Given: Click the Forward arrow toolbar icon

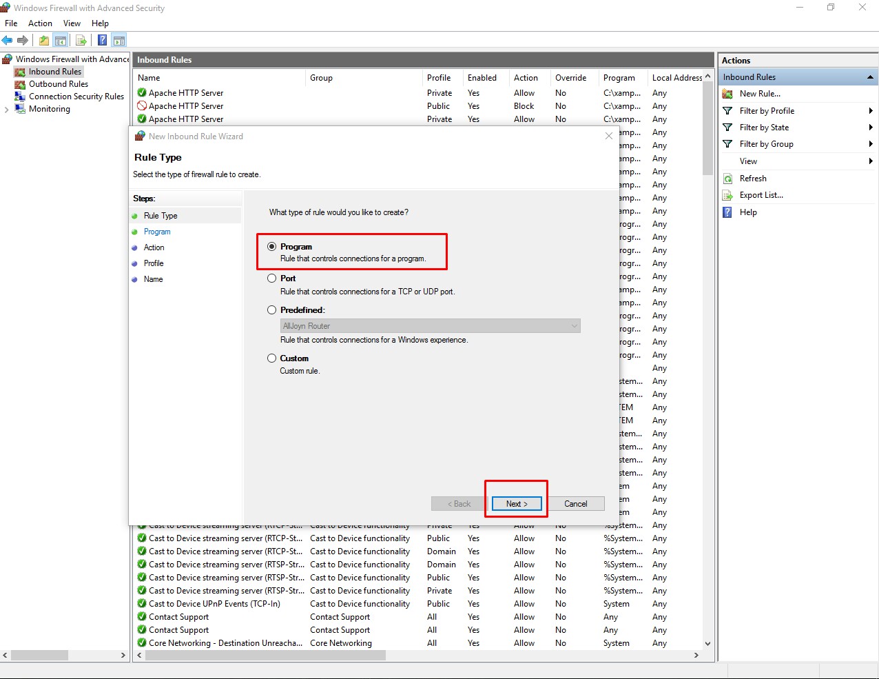Looking at the screenshot, I should click(x=23, y=40).
